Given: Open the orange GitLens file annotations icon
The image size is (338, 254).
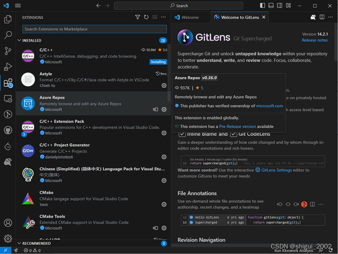Looking at the screenshot, I should tap(304, 204).
